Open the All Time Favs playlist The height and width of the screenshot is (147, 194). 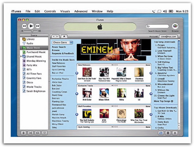point(34,74)
